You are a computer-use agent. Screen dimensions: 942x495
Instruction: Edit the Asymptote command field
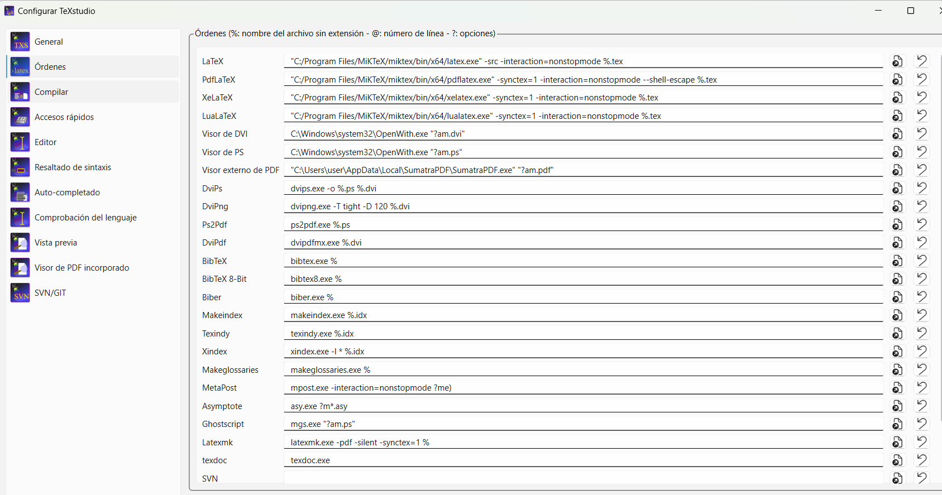[x=584, y=406]
